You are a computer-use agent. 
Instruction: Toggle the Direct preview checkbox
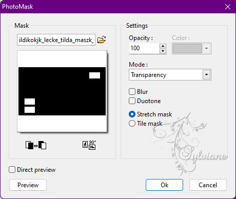pyautogui.click(x=12, y=170)
